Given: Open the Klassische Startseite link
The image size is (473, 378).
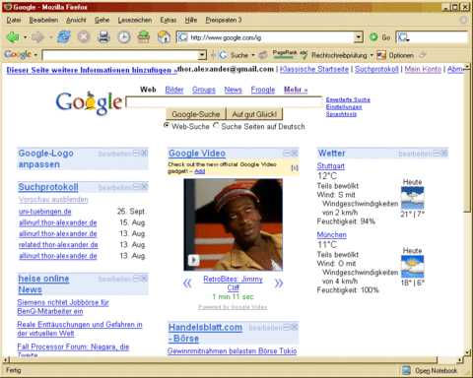Looking at the screenshot, I should click(x=314, y=69).
